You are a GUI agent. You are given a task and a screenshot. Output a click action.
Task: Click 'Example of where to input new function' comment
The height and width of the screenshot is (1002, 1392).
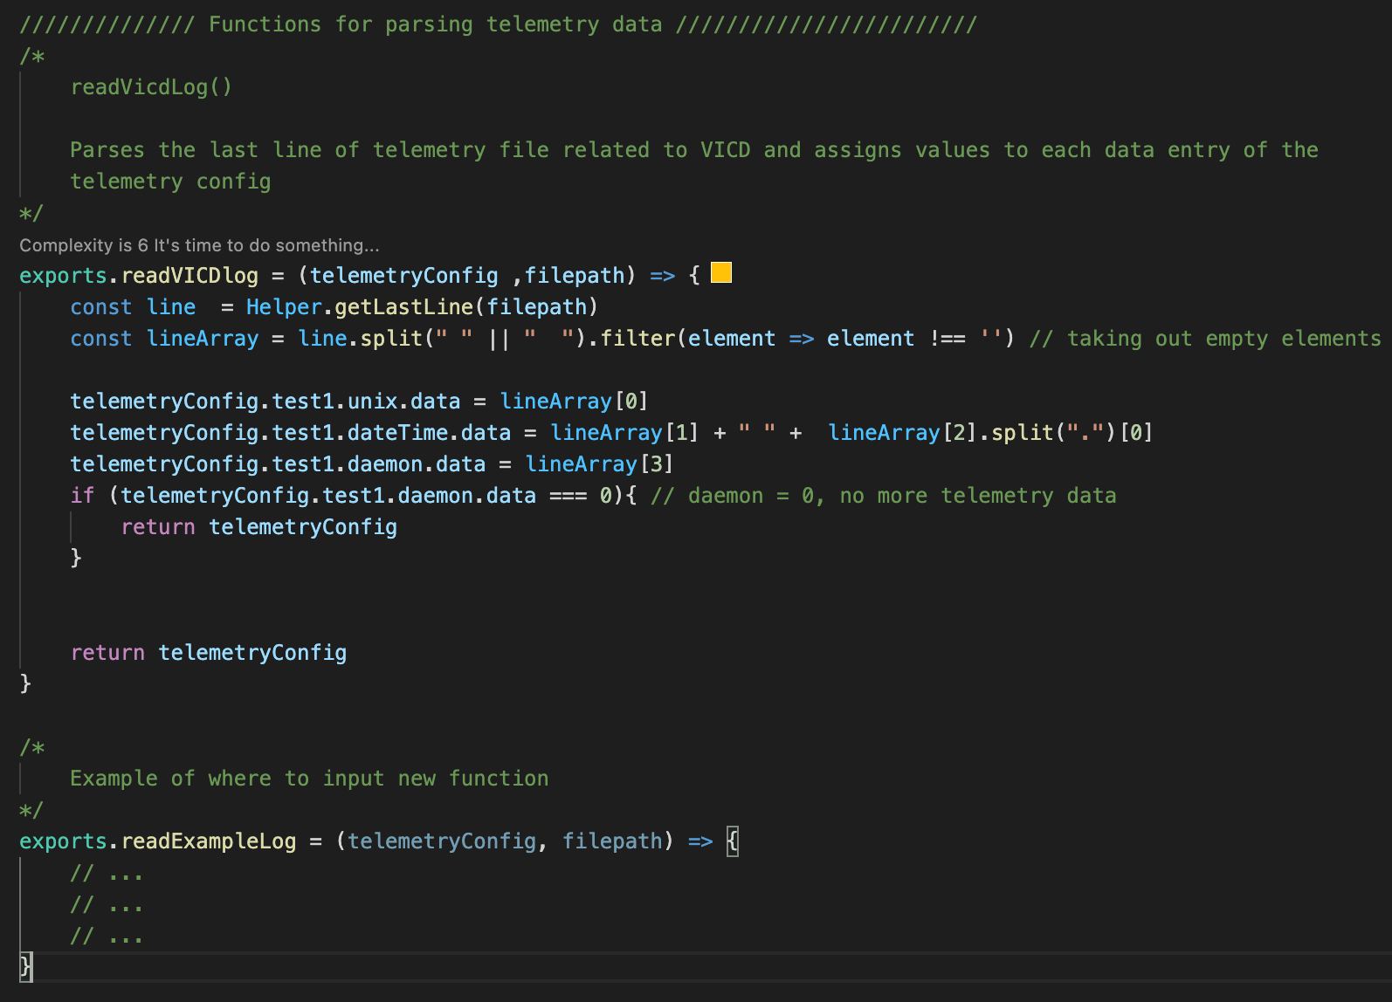(309, 779)
